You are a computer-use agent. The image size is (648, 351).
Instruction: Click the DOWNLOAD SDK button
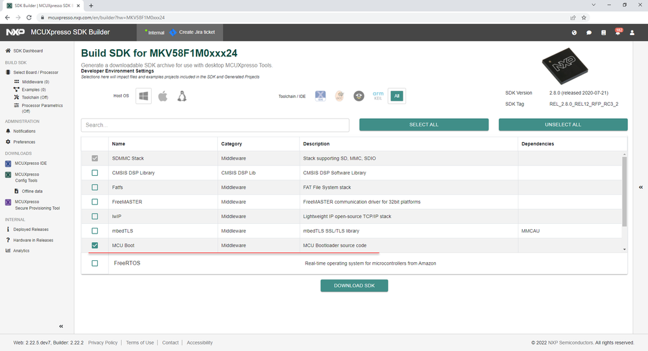(354, 285)
